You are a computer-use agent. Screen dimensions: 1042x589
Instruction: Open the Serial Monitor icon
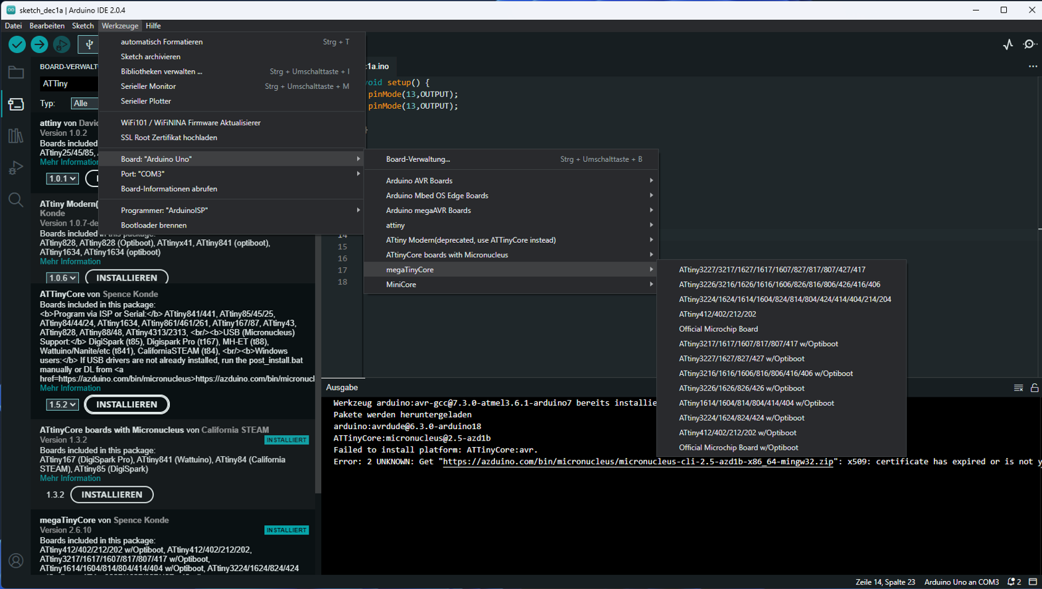pos(1030,44)
